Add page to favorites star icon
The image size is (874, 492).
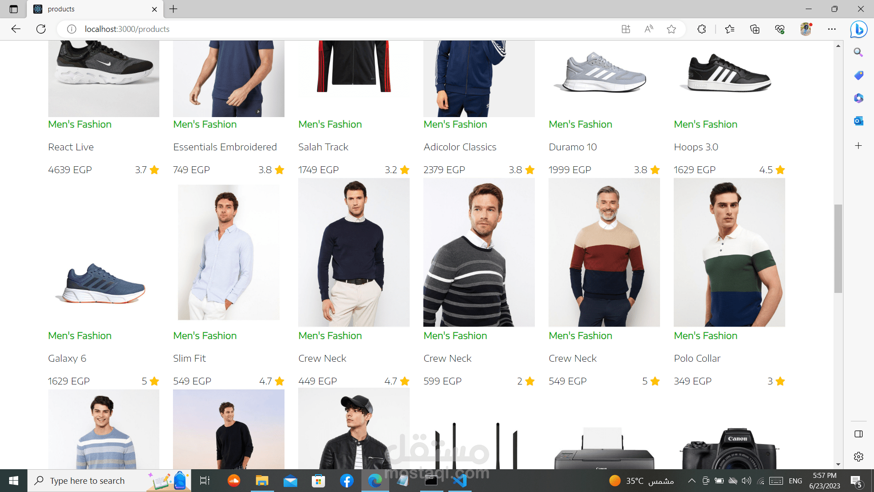pyautogui.click(x=671, y=29)
